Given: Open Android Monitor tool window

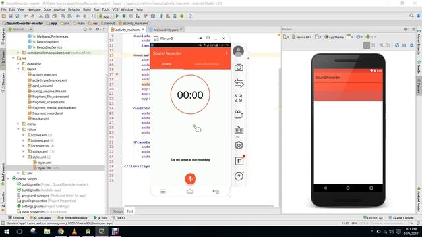Looking at the screenshot, I should pos(73,218).
